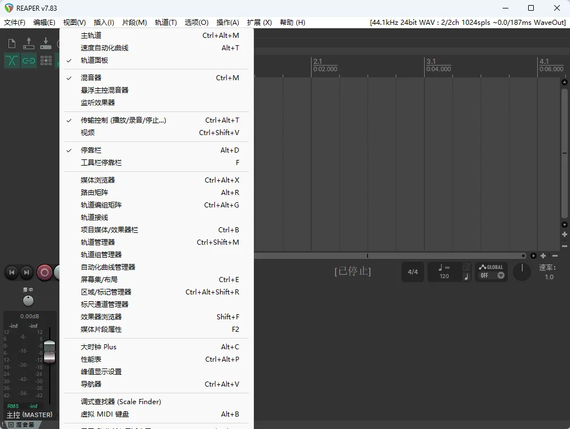Click the red record button
570x429 pixels.
[44, 272]
